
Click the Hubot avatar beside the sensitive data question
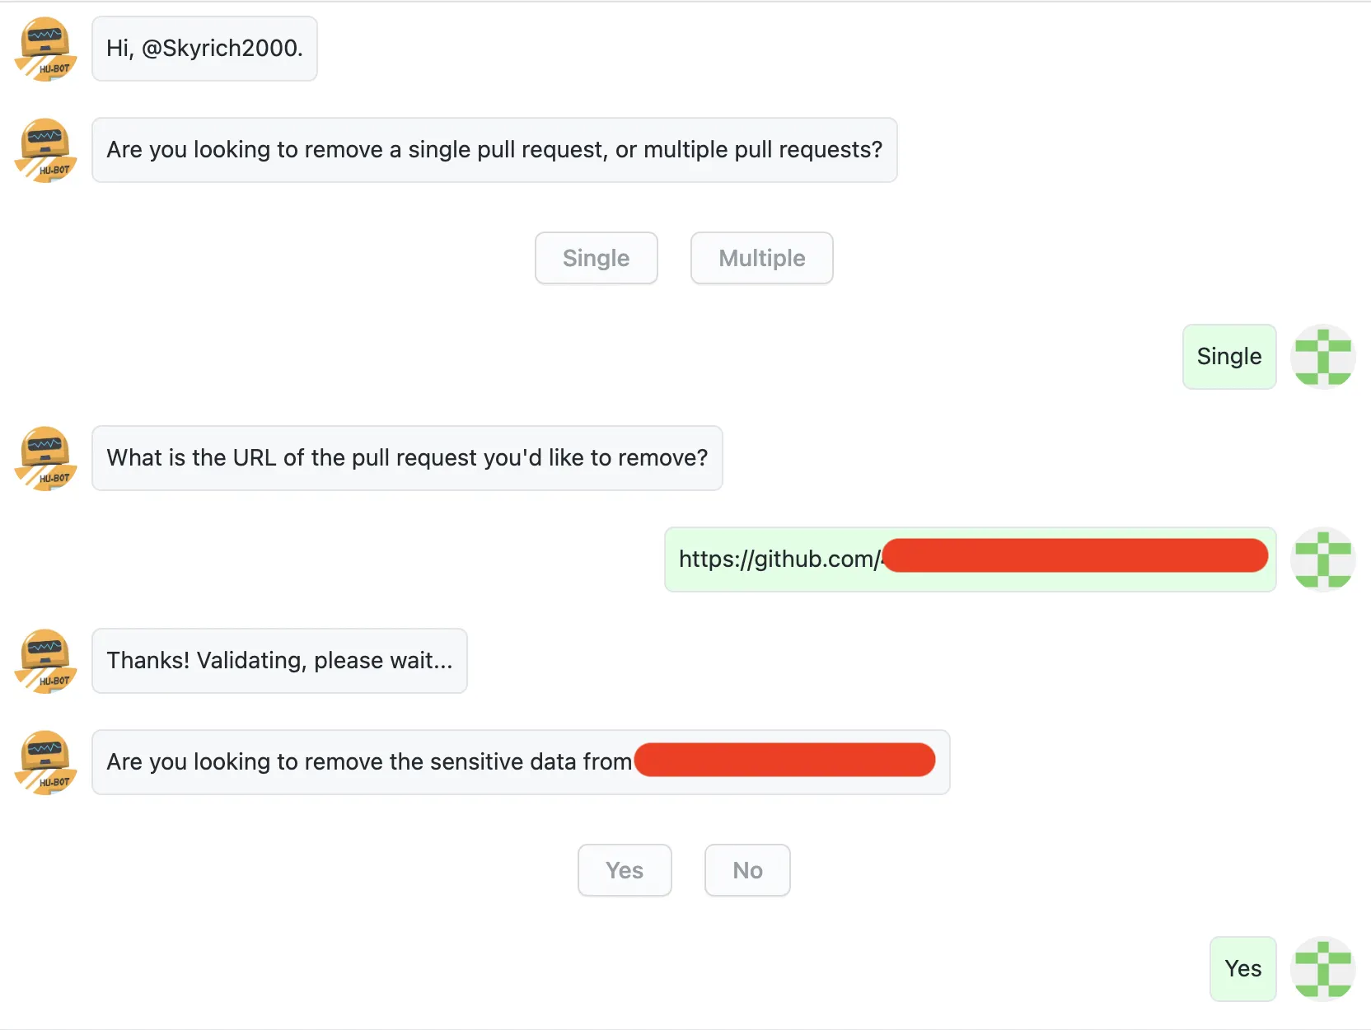point(45,762)
